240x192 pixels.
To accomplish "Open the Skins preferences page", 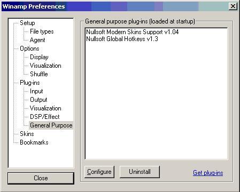I will point(27,134).
